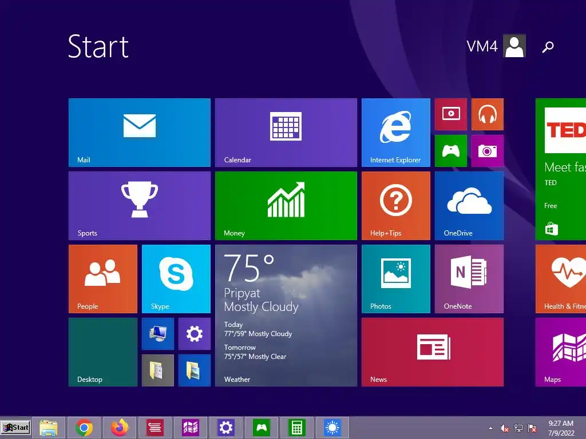The height and width of the screenshot is (439, 586).
Task: Open PC settings from the taskbar
Action: [x=225, y=428]
